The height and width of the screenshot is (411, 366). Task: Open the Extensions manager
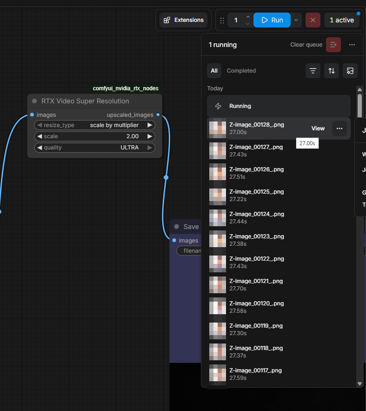coord(183,20)
